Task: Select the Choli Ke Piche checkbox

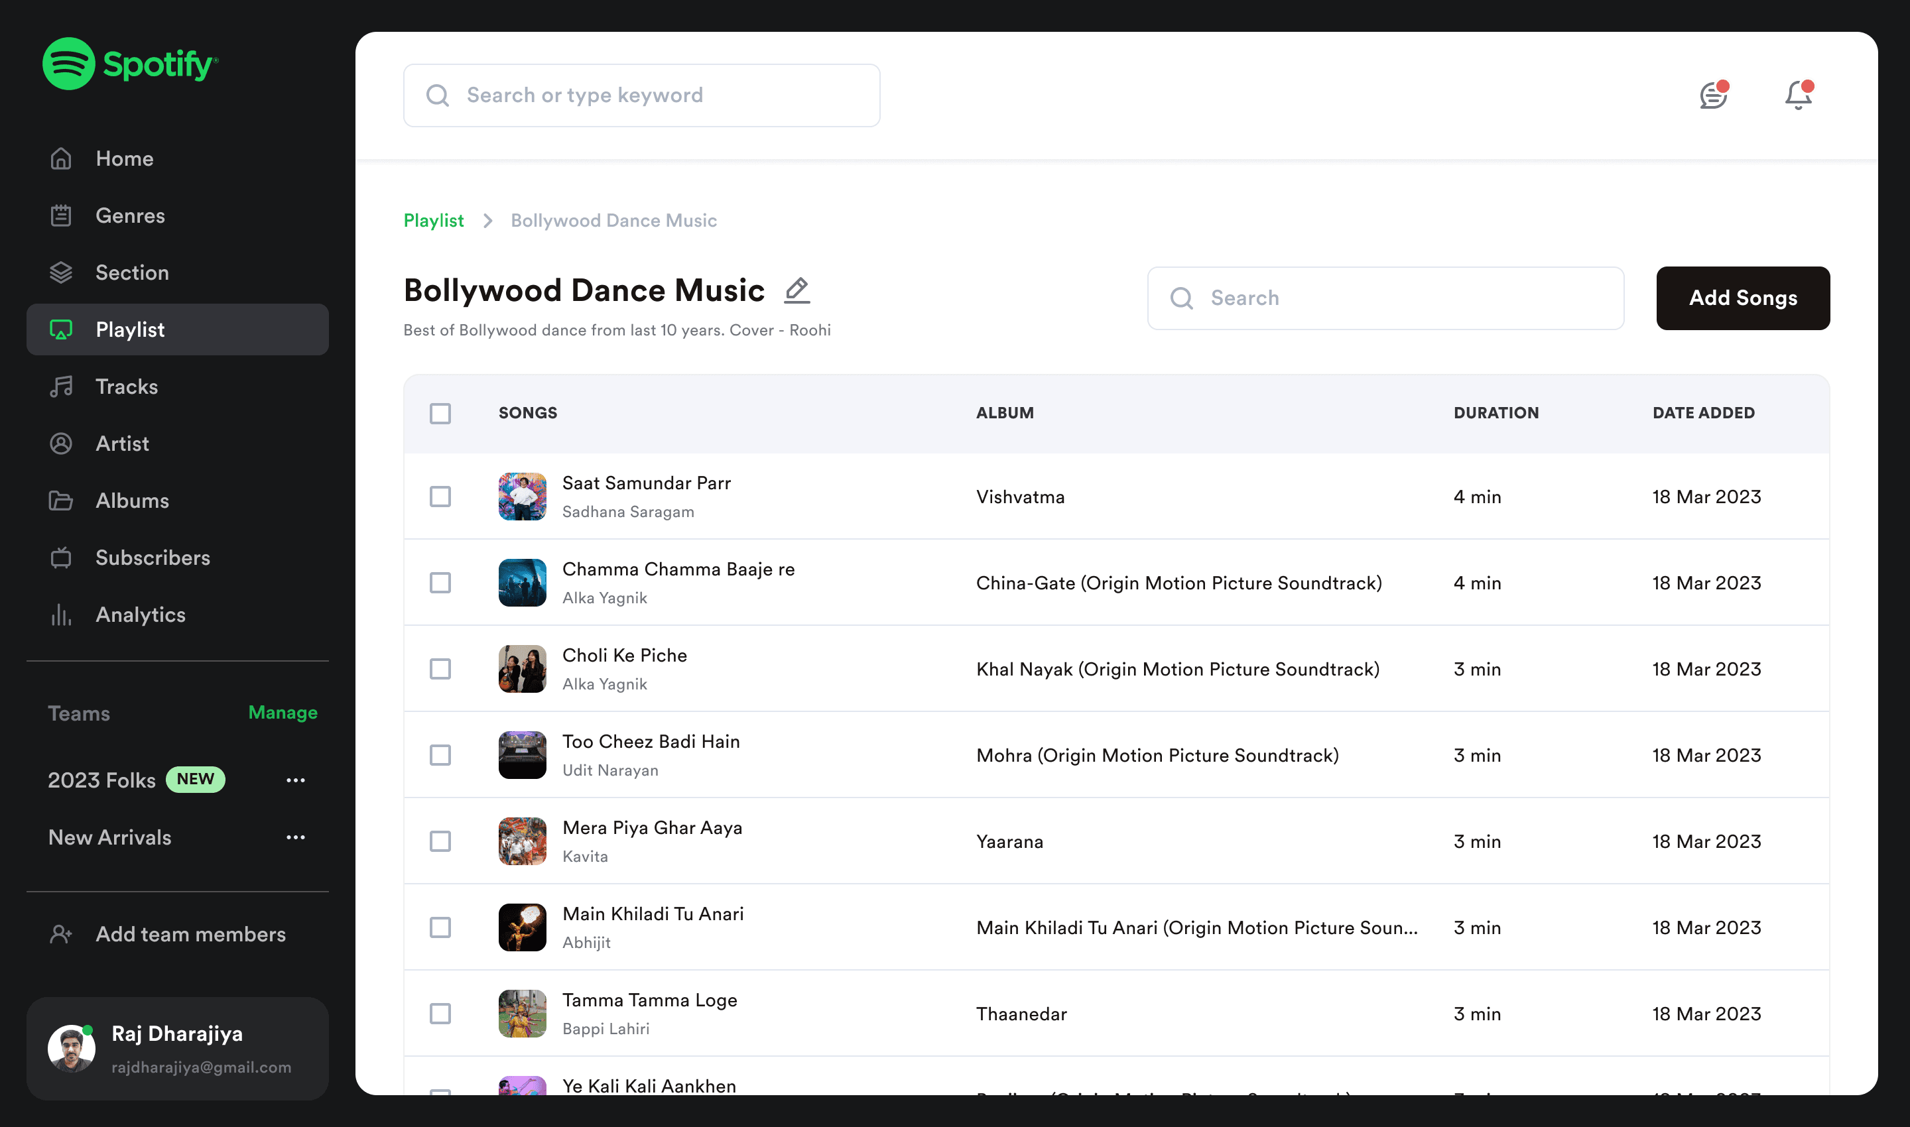Action: [440, 669]
